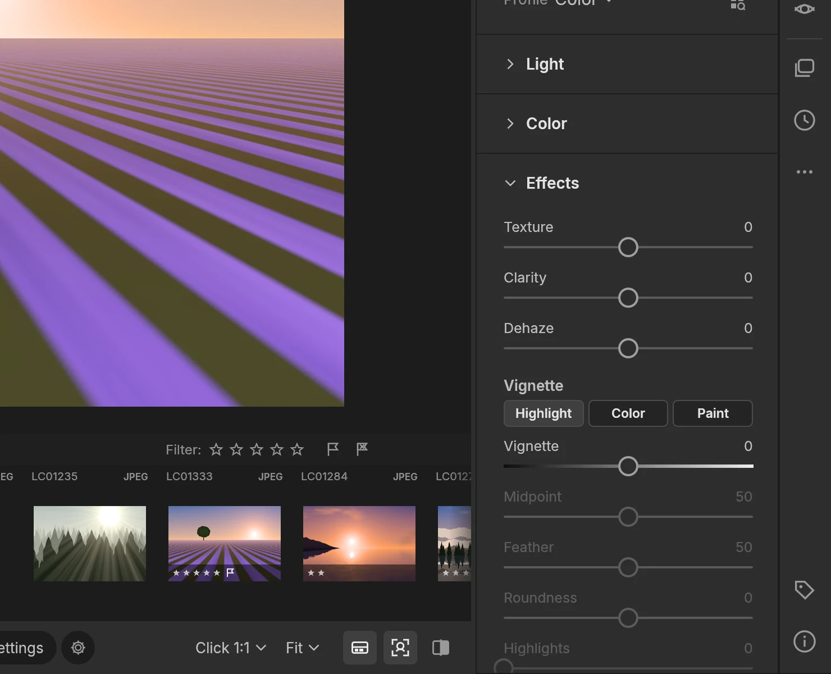Click the detect people view icon
The height and width of the screenshot is (674, 831).
(400, 648)
